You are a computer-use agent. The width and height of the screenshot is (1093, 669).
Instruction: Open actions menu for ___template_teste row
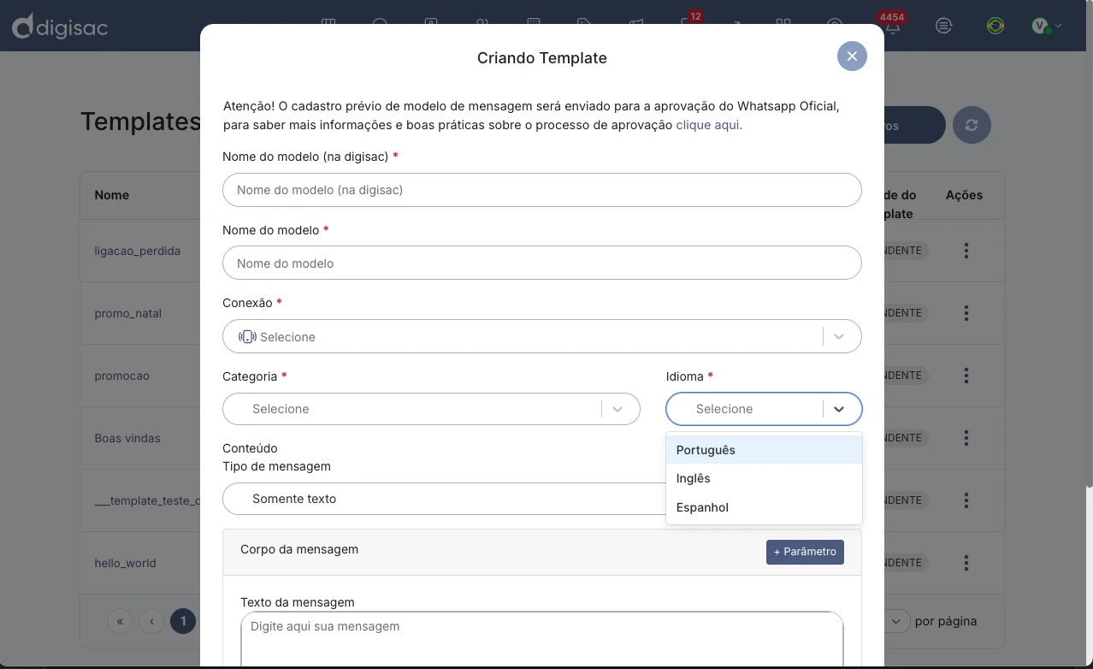pos(966,500)
